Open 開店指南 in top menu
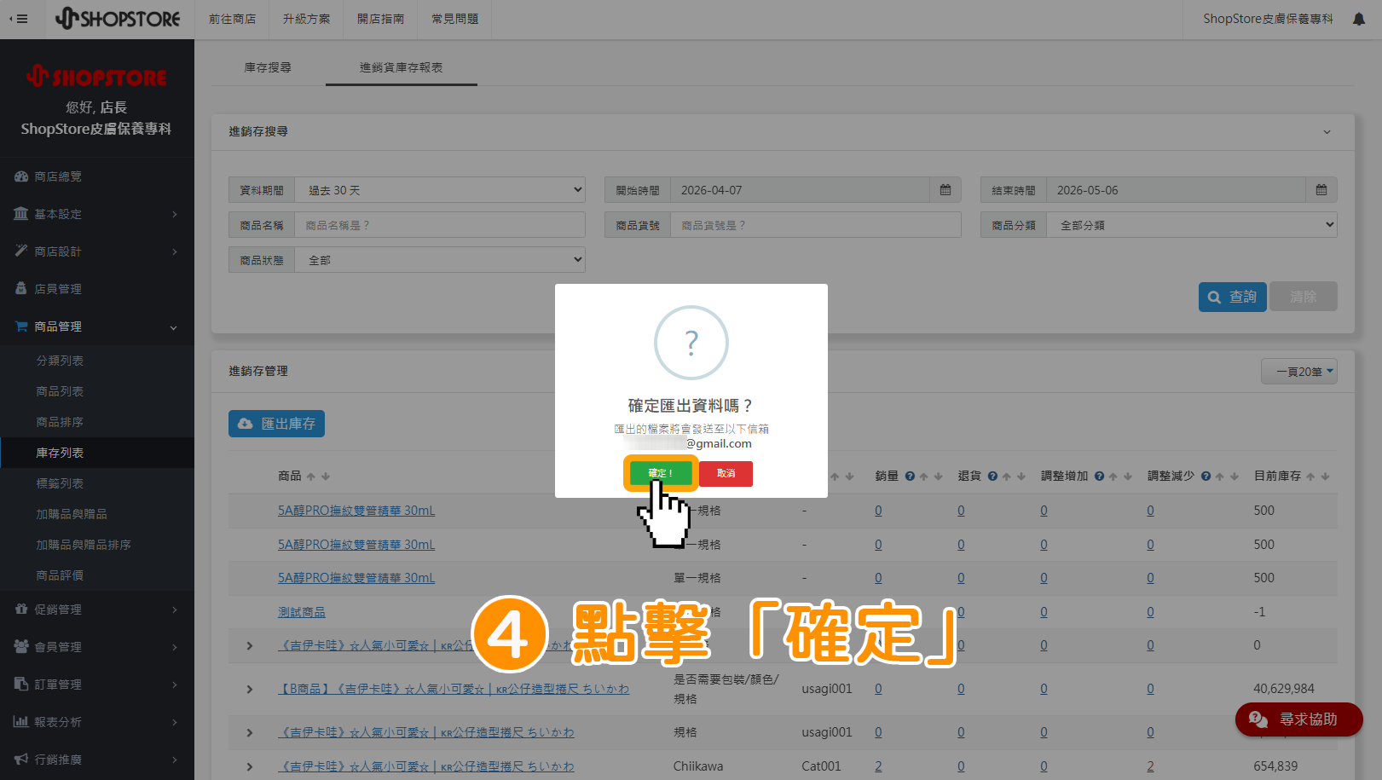 pyautogui.click(x=380, y=19)
